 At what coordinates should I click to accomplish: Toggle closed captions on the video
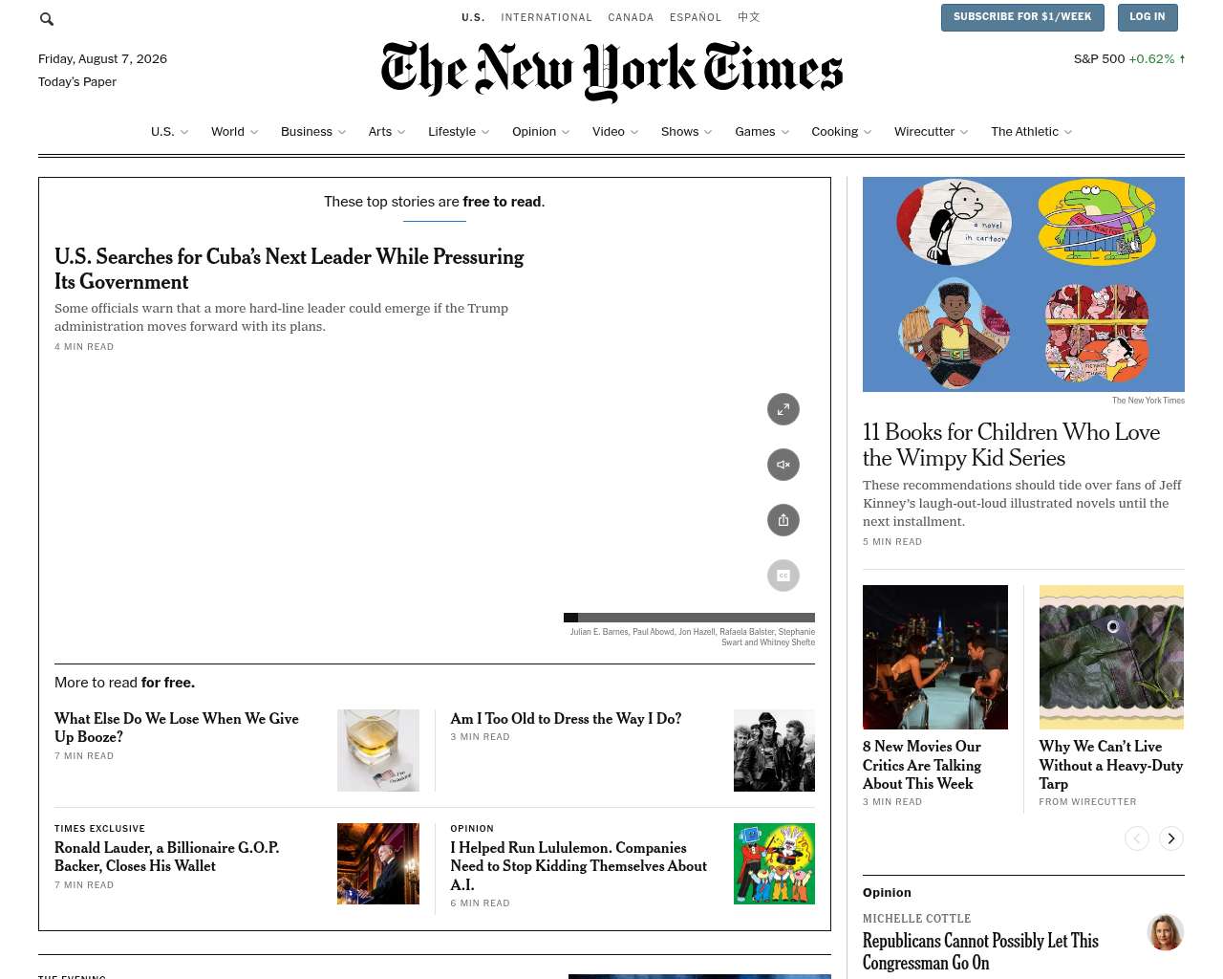pos(783,576)
